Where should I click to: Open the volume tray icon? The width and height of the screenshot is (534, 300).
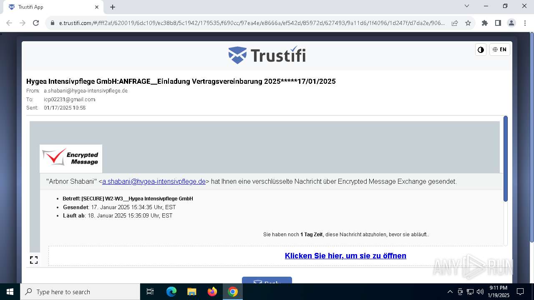tap(480, 292)
